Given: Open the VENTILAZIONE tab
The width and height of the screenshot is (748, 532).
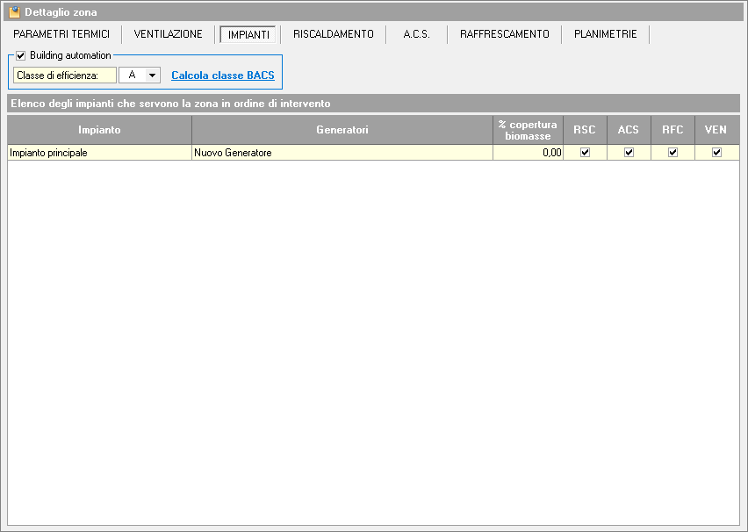Looking at the screenshot, I should 169,34.
